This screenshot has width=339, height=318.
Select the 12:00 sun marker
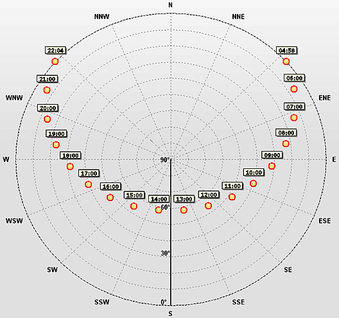(208, 206)
